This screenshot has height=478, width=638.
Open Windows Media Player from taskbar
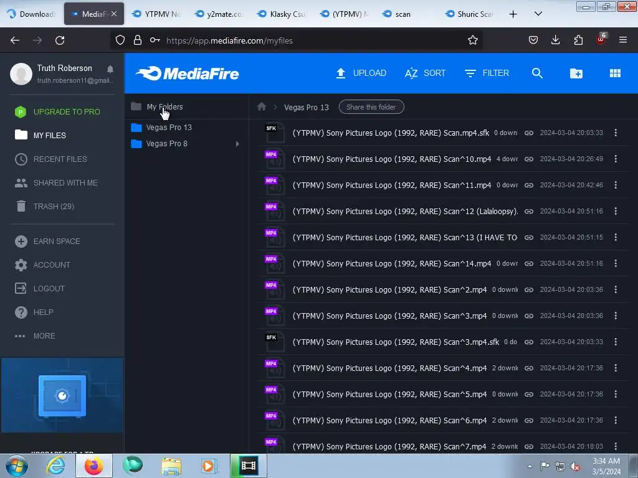coord(209,466)
